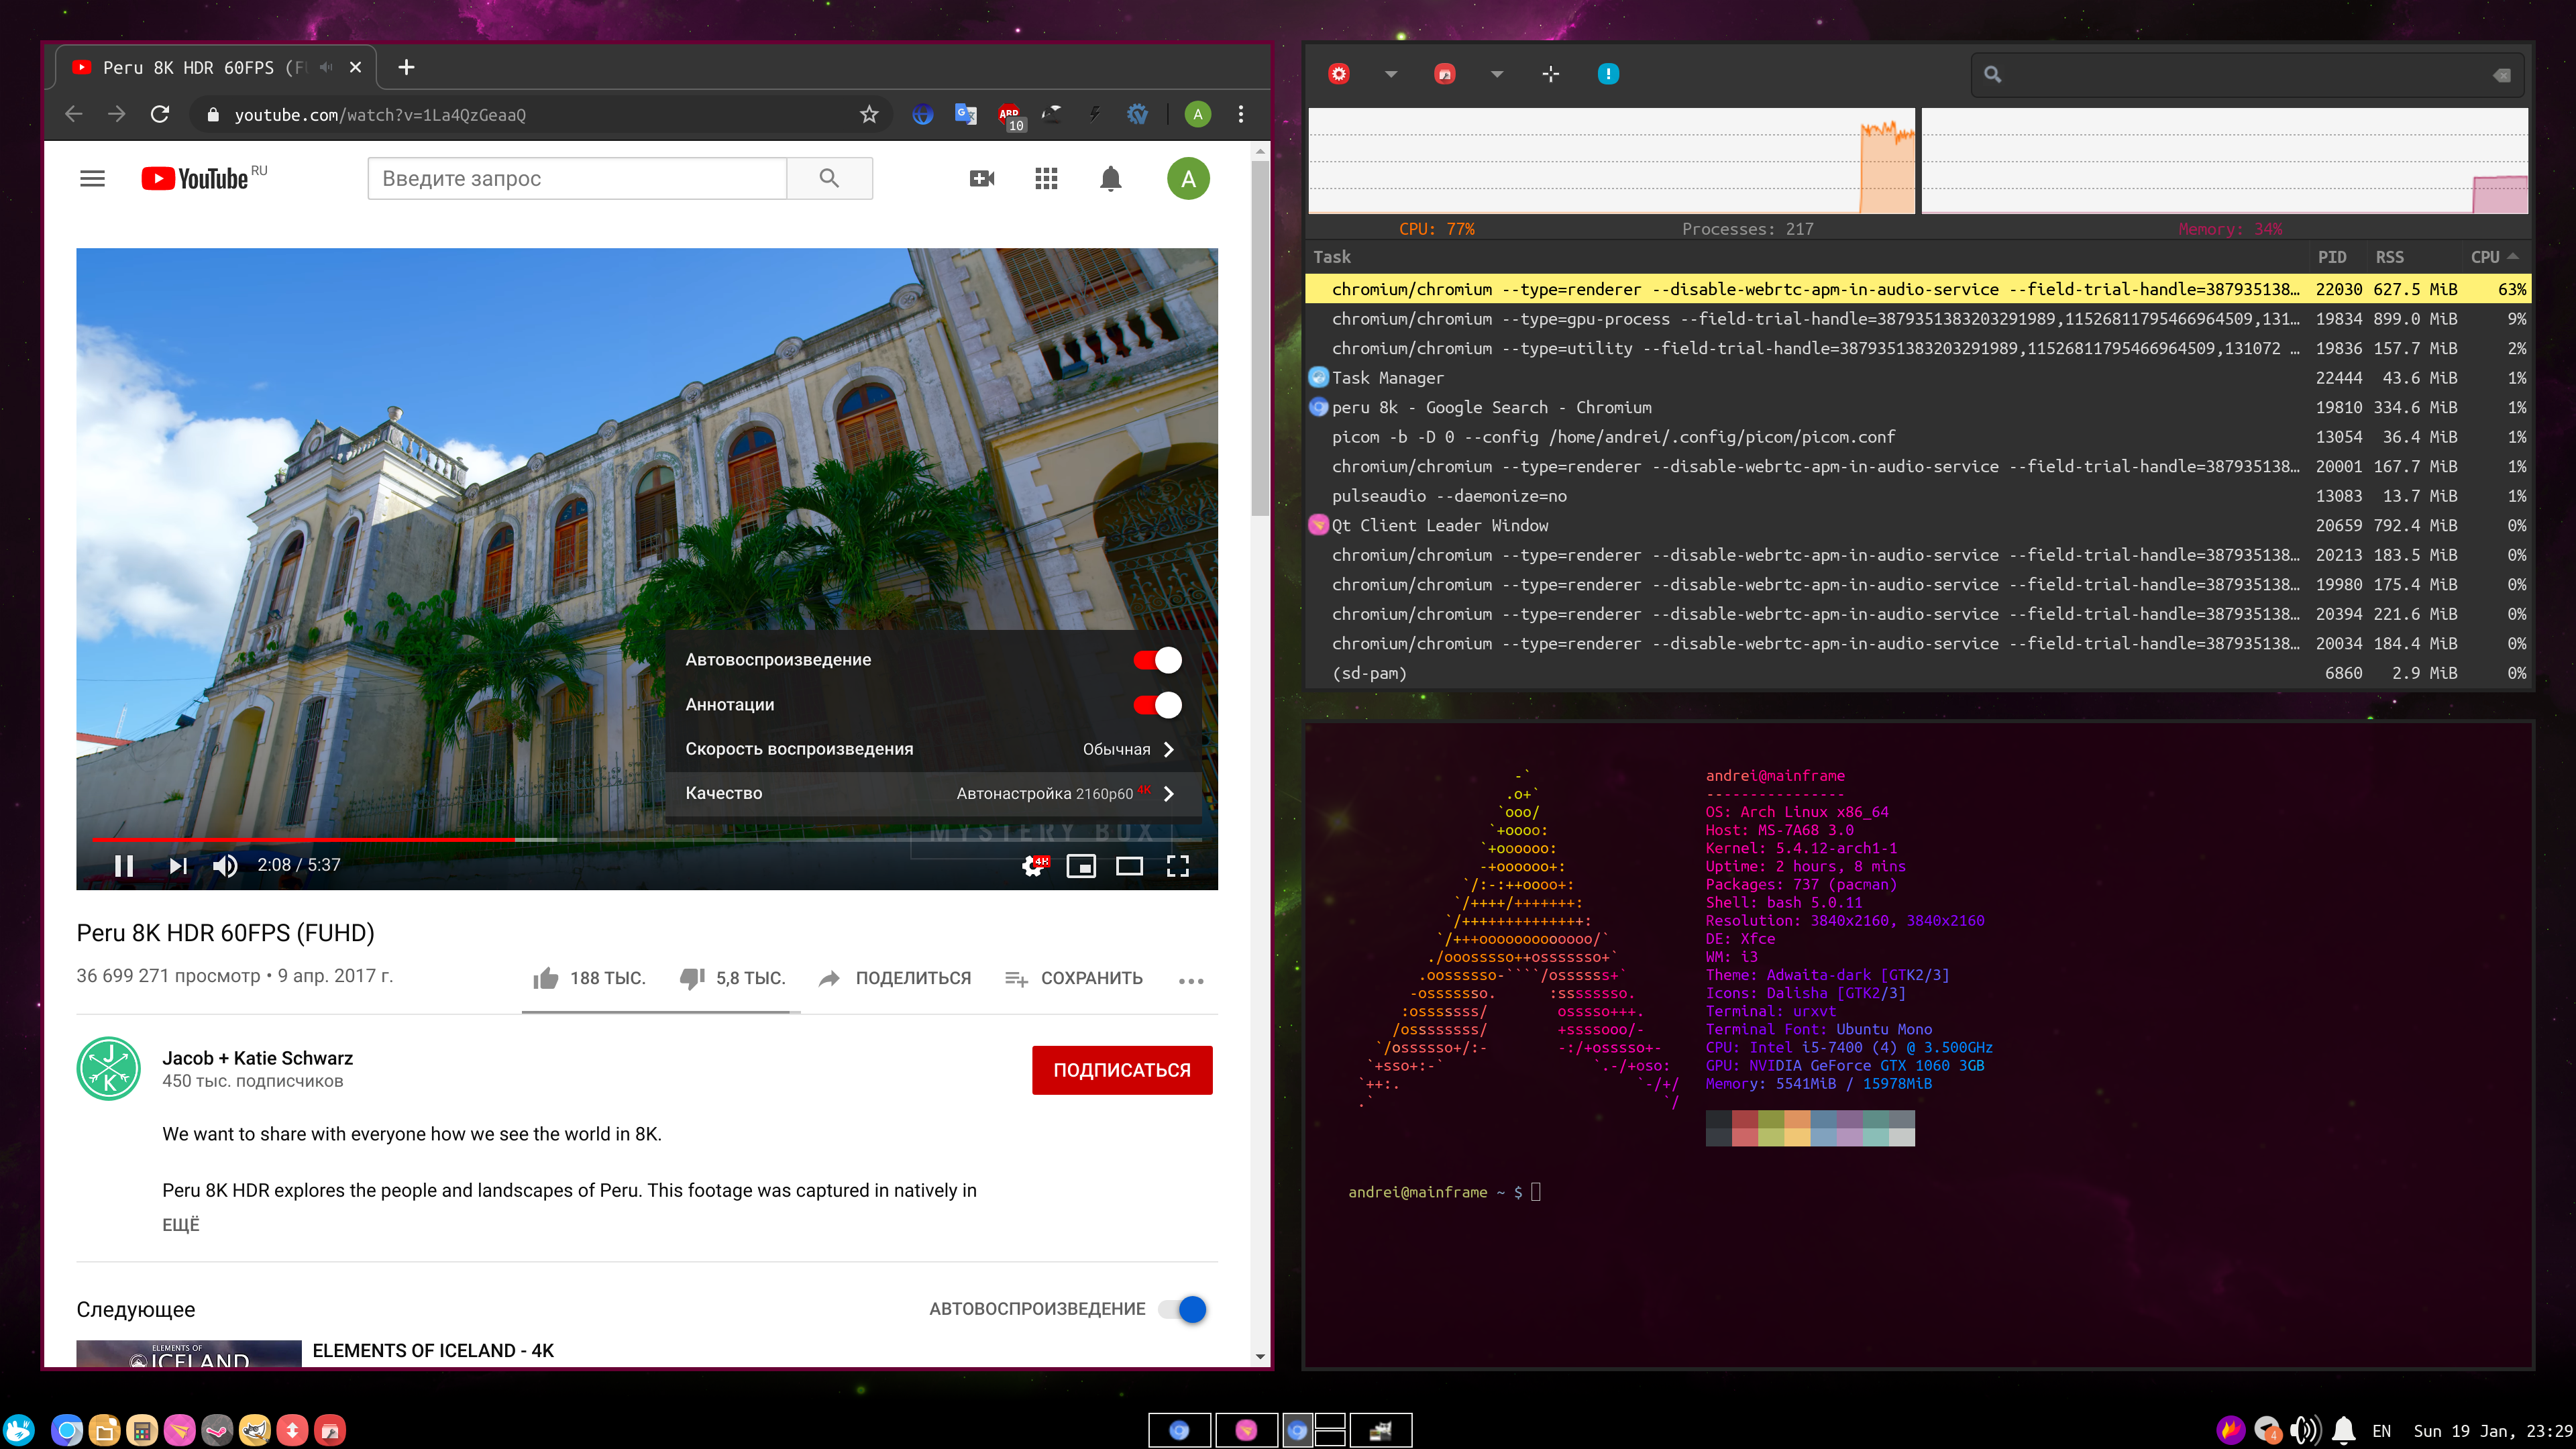The height and width of the screenshot is (1449, 2576).
Task: Open Task Manager settings gear icon
Action: tap(1339, 74)
